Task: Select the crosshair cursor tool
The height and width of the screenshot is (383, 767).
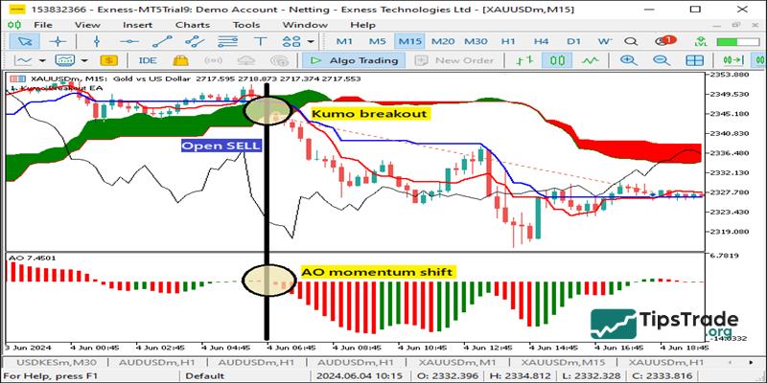Action: coord(58,41)
